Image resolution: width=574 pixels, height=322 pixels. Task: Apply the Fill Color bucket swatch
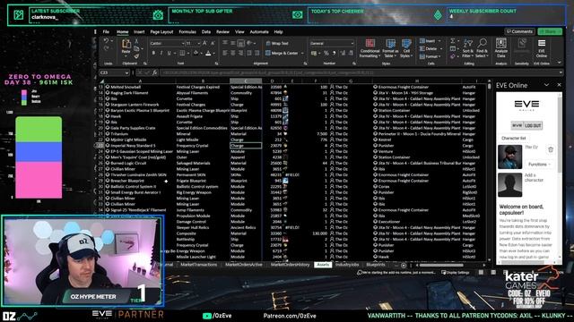(x=196, y=54)
